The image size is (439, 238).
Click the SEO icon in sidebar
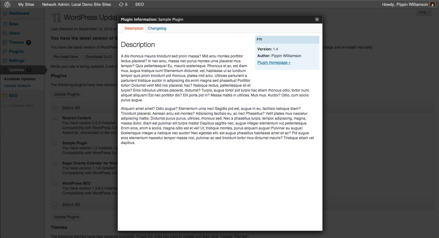pyautogui.click(x=5, y=96)
